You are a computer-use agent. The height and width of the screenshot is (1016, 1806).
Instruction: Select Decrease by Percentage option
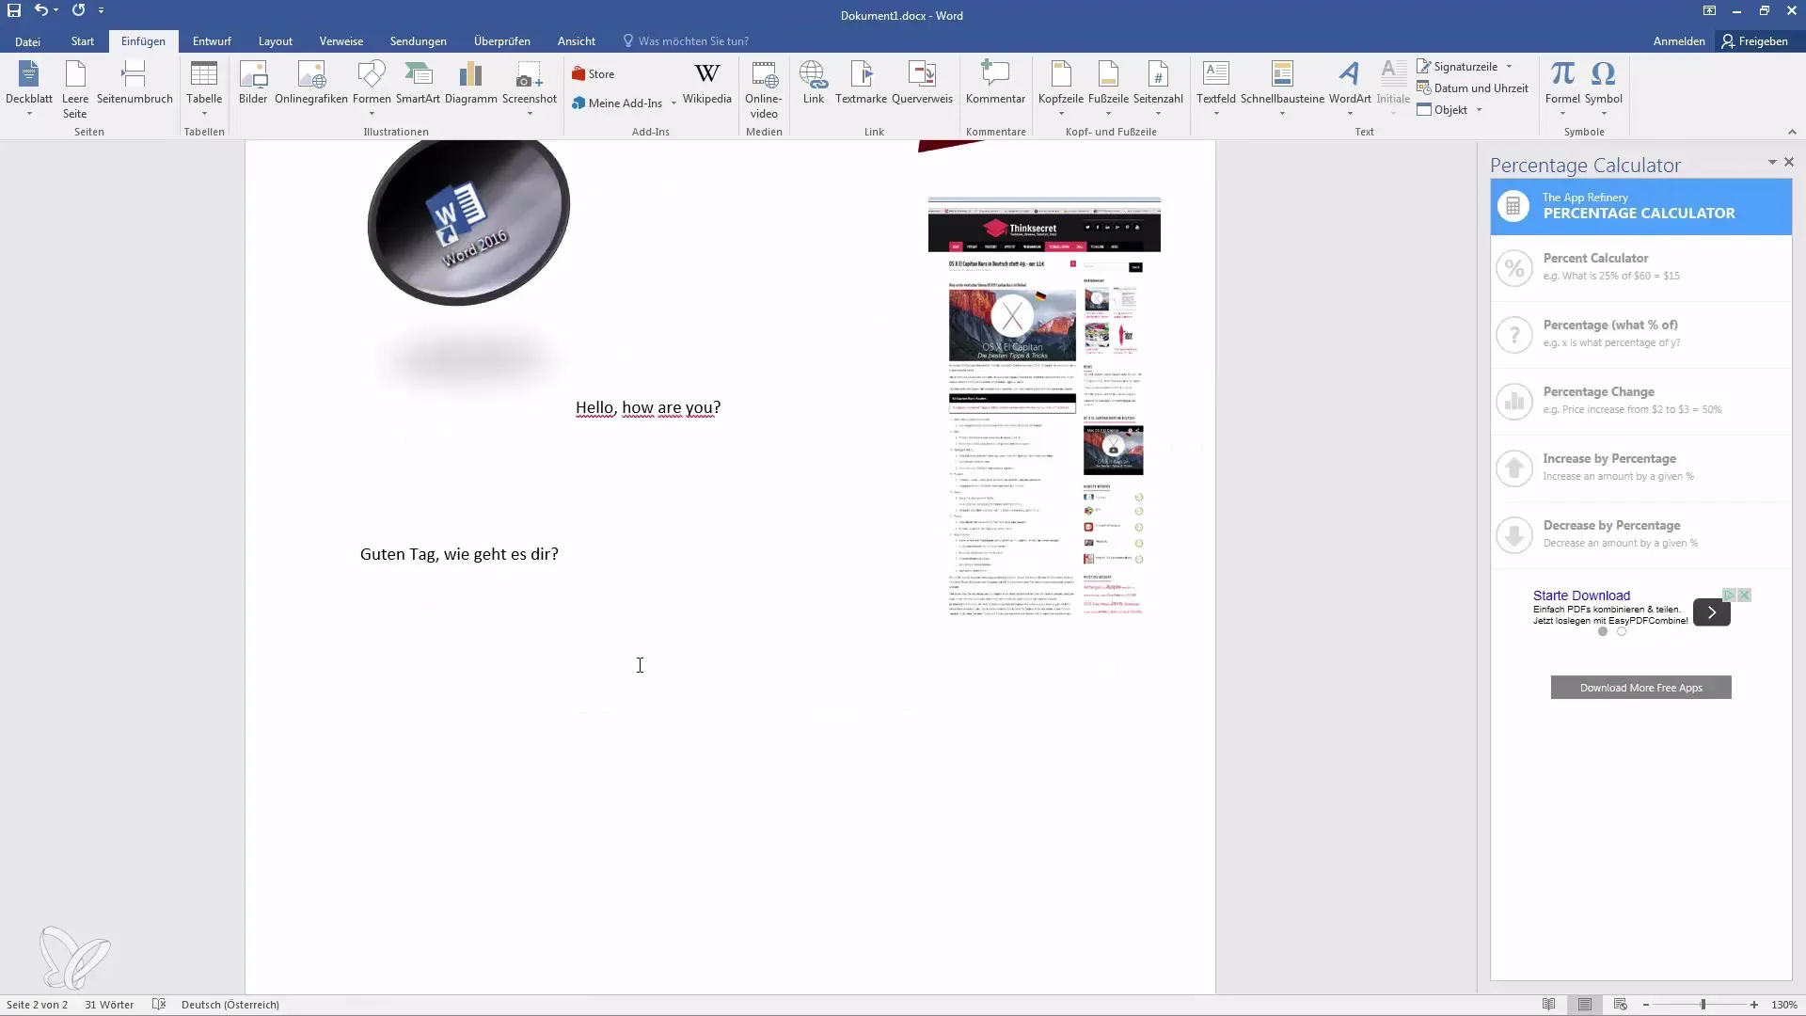1640,534
